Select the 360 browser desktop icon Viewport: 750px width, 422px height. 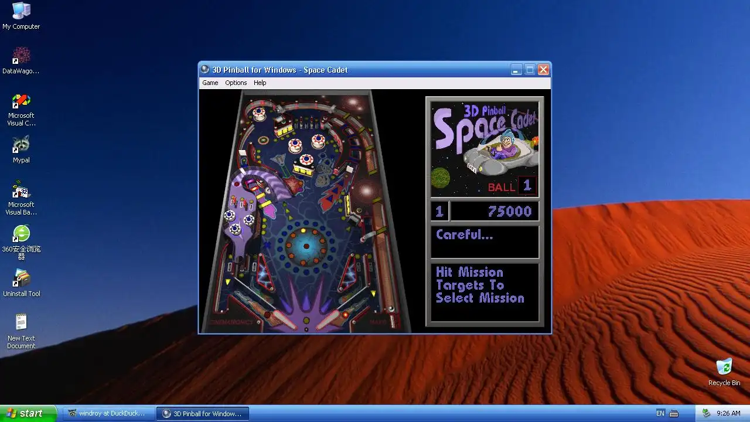(21, 242)
